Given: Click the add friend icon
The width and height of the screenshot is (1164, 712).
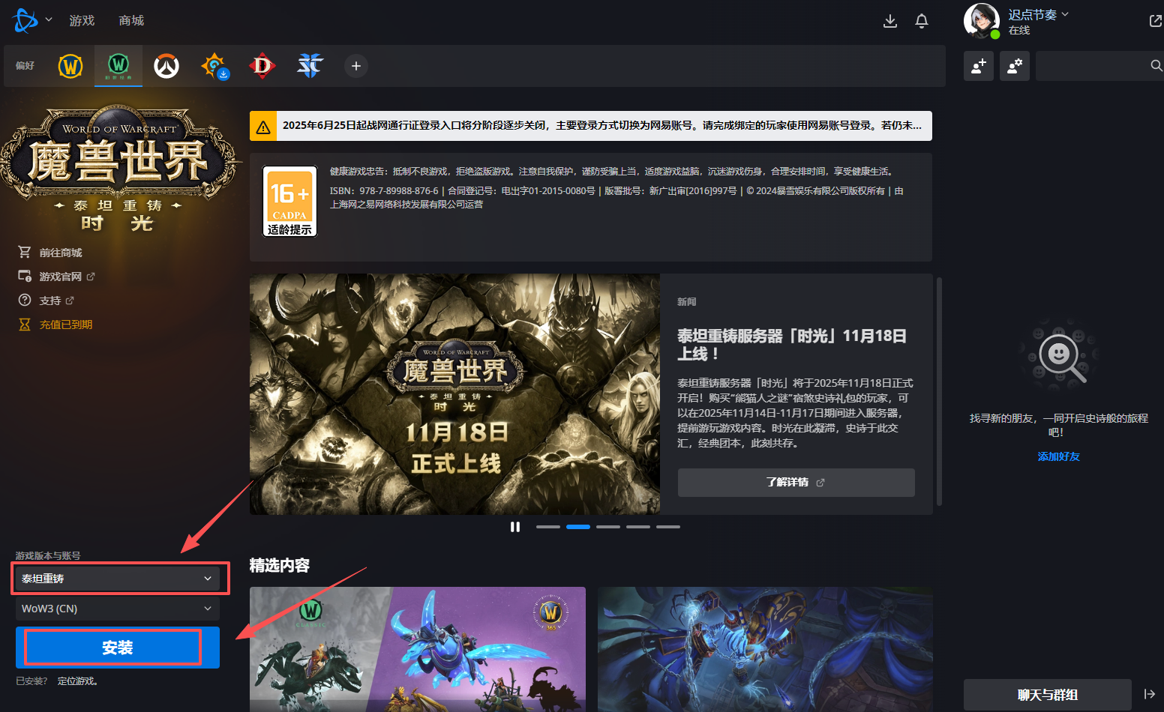Looking at the screenshot, I should click(979, 66).
